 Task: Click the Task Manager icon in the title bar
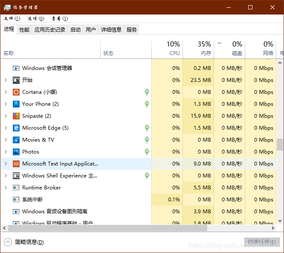tap(7, 7)
